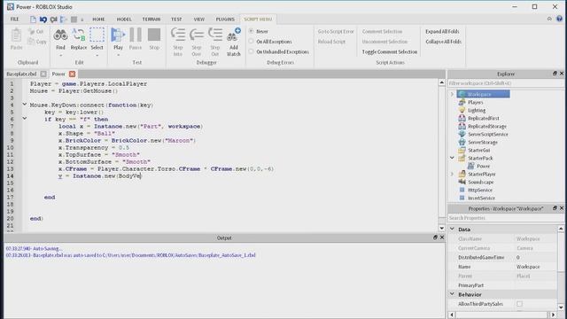Open the Play dropdown arrow

118,55
